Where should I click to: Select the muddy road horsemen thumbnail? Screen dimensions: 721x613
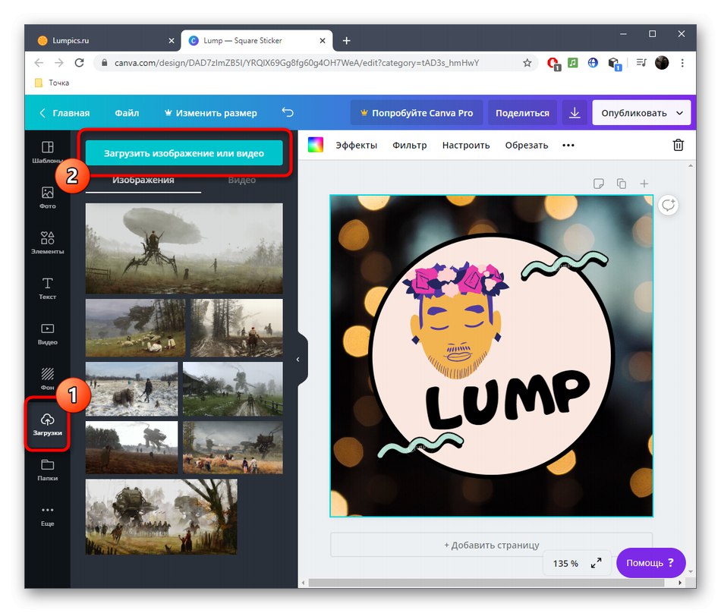pyautogui.click(x=237, y=328)
